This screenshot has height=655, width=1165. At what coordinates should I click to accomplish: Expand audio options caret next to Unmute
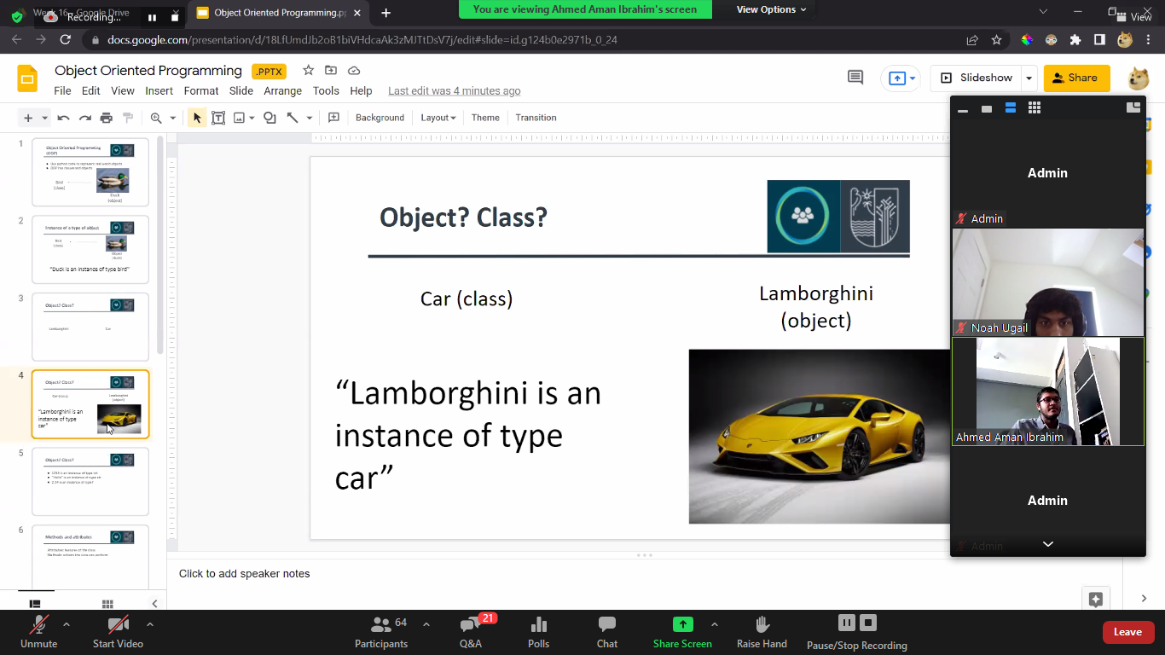pos(67,624)
